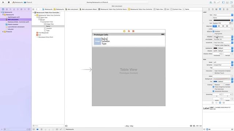Open the Project navigator folder icon

click(3, 9)
